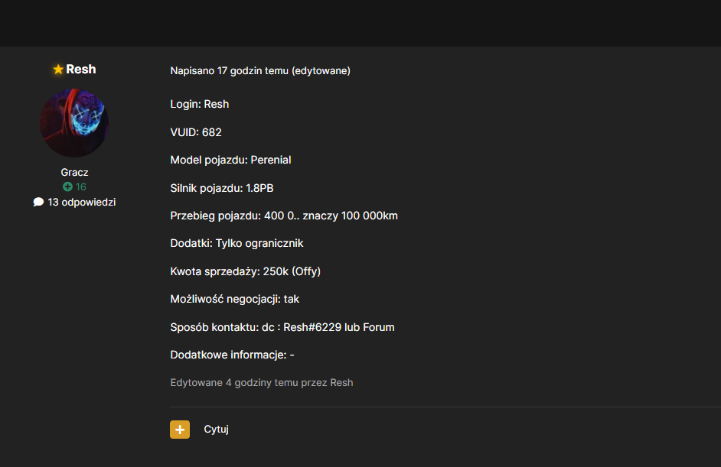Click the Przebieg pojazdu mileage line
Viewport: 721px width, 467px height.
click(284, 216)
